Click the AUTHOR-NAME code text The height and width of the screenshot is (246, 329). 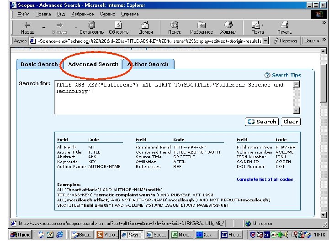(104, 167)
